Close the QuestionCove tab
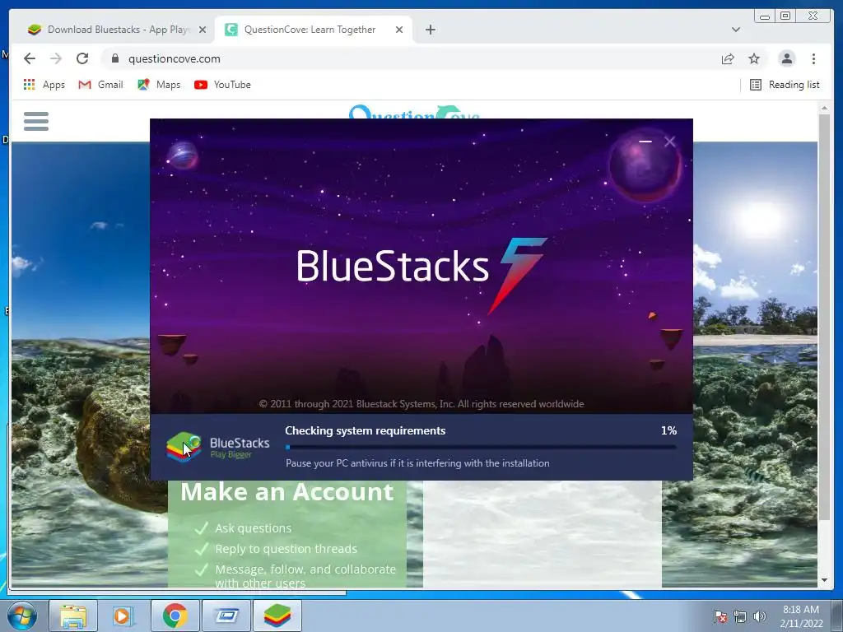This screenshot has height=632, width=843. pos(399,30)
